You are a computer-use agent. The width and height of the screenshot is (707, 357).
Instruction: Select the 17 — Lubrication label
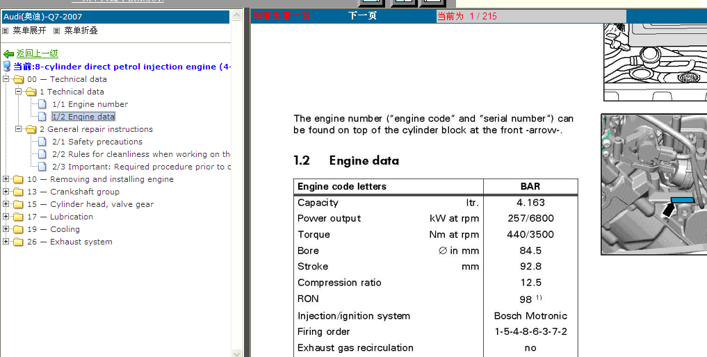(60, 217)
